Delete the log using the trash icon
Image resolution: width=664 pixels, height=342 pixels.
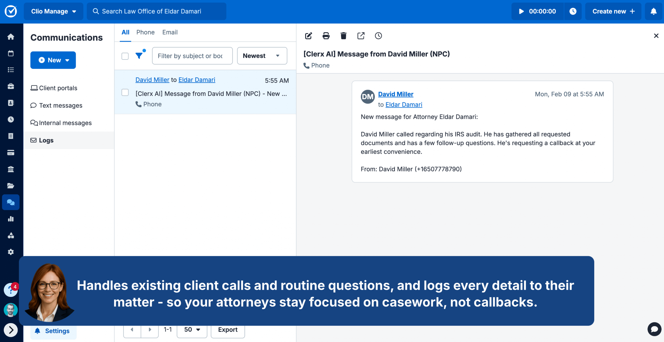(x=343, y=36)
